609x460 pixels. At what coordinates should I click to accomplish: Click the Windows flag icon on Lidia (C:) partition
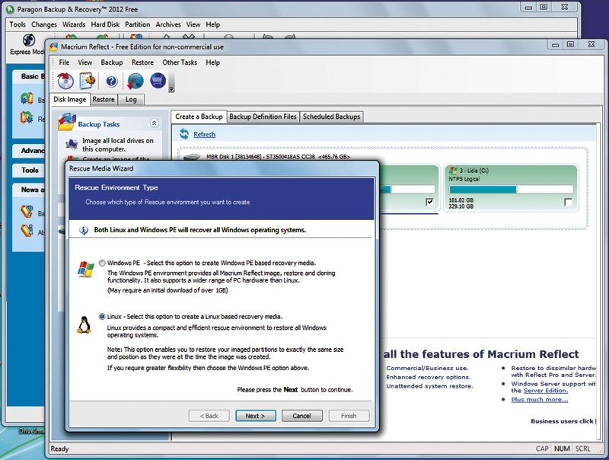coord(453,171)
